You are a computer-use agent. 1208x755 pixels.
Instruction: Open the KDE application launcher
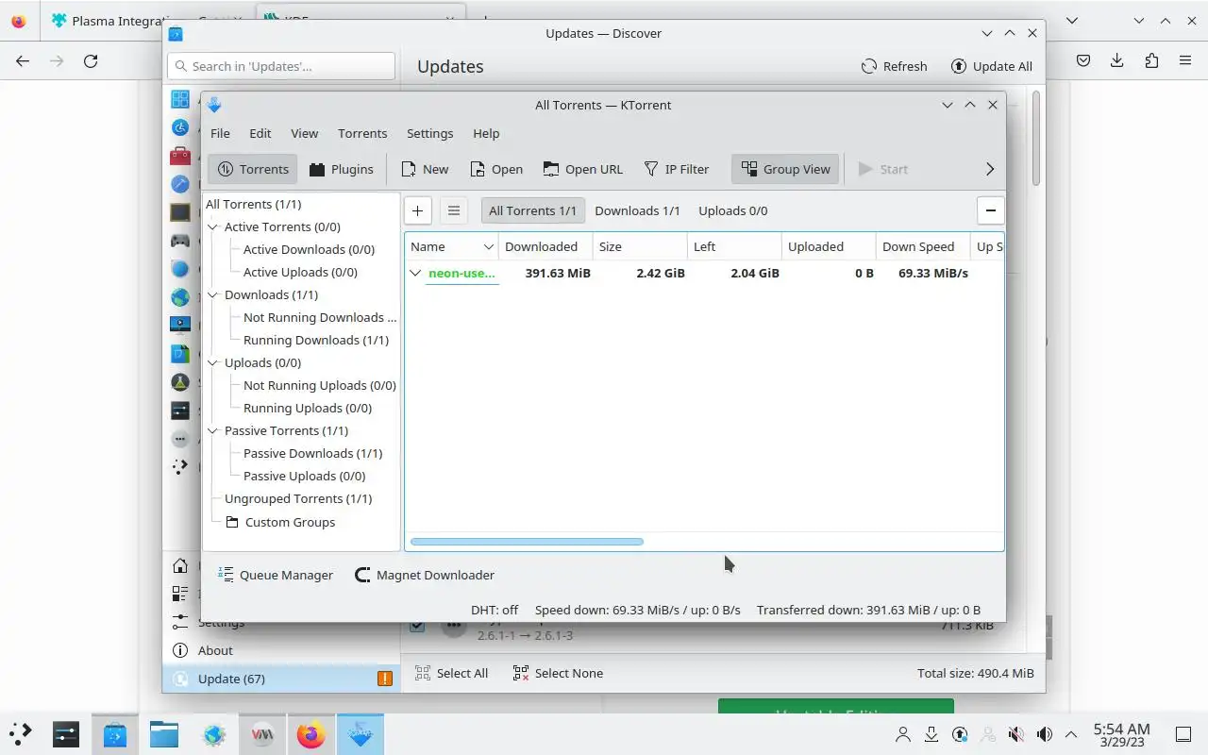pos(20,734)
